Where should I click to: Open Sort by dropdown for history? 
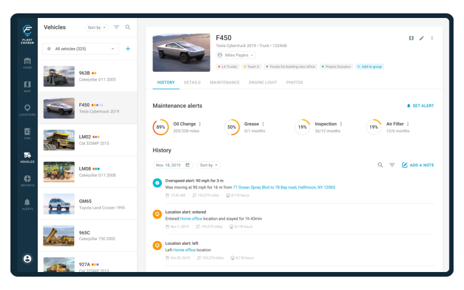pyautogui.click(x=209, y=165)
